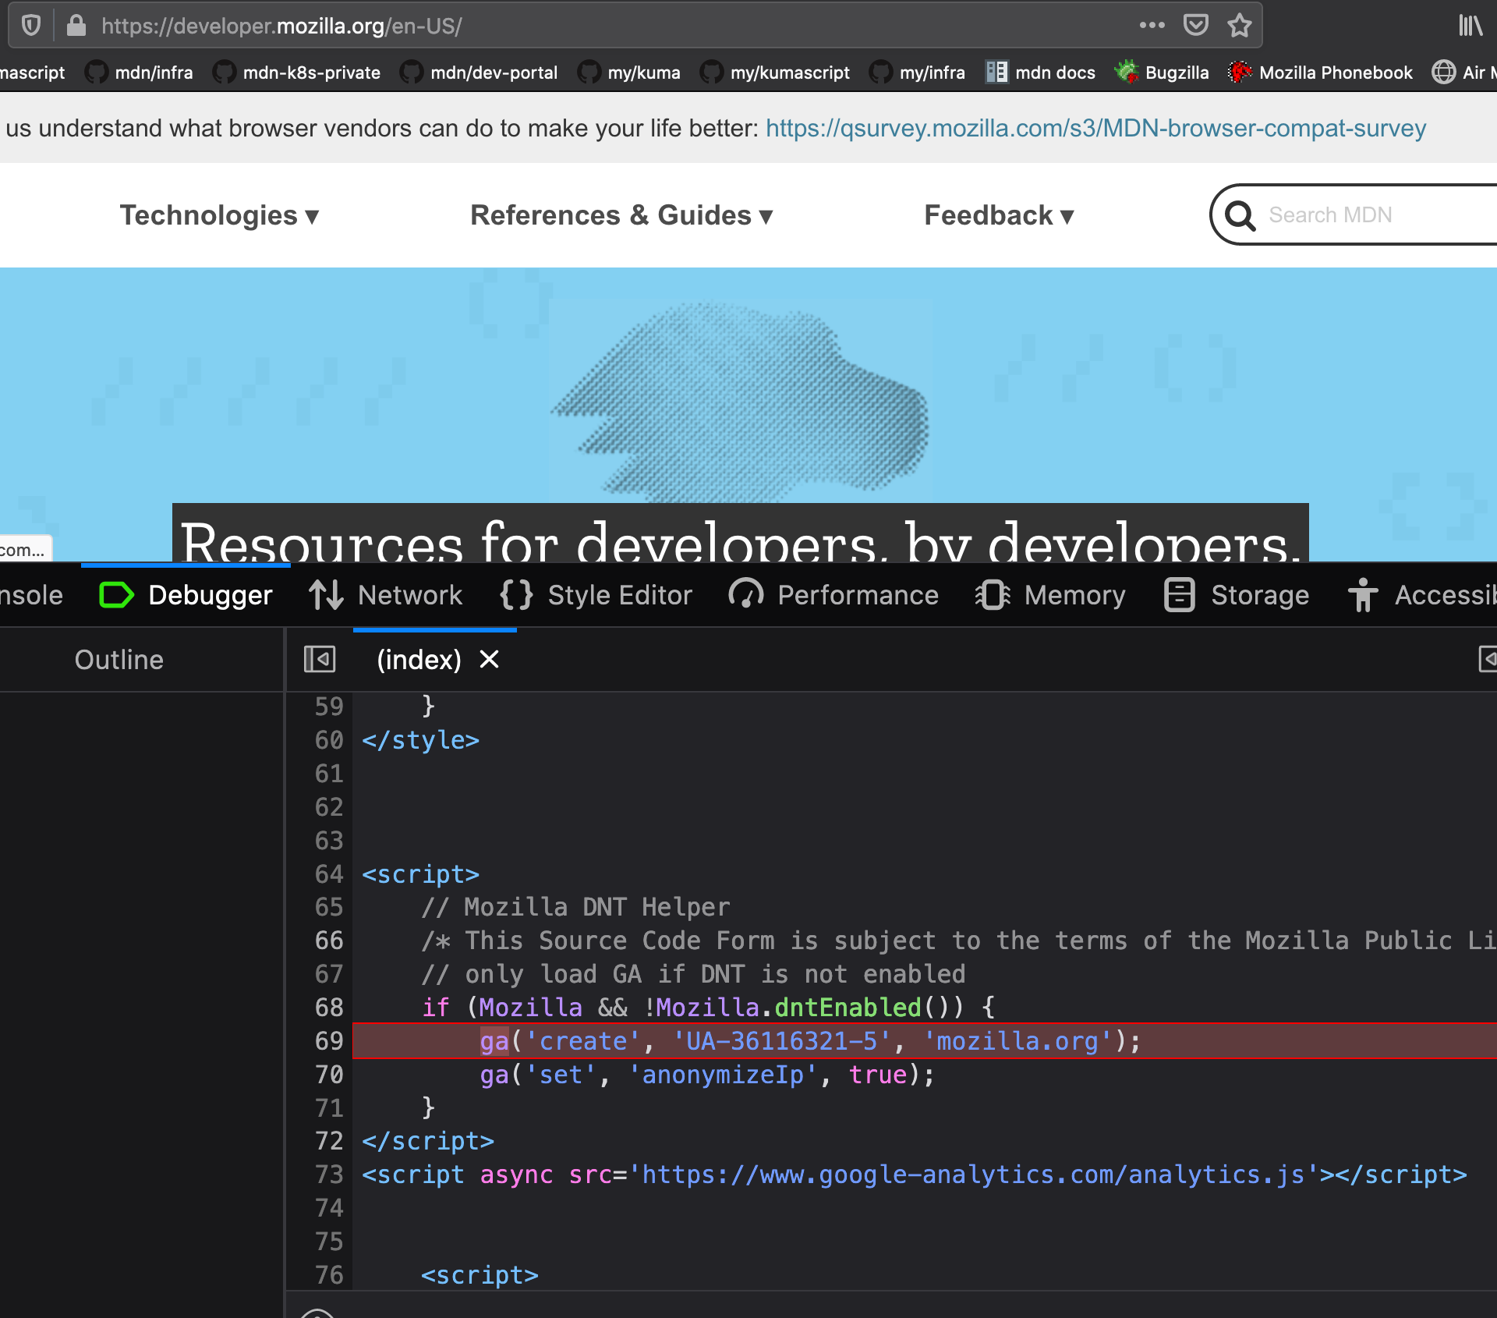Click the closing style tag on line 60

421,739
